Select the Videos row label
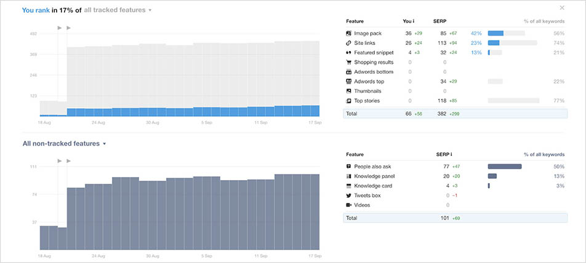This screenshot has height=263, width=586. point(362,205)
